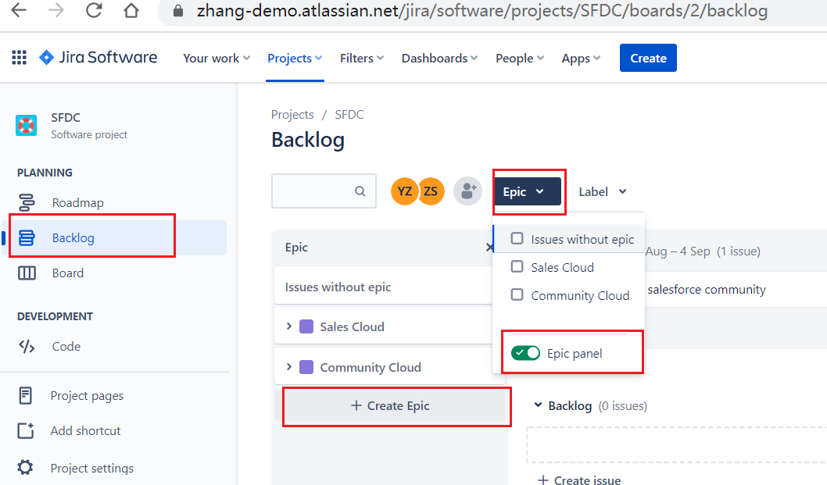Toggle the Epic filter dropdown

click(x=528, y=191)
